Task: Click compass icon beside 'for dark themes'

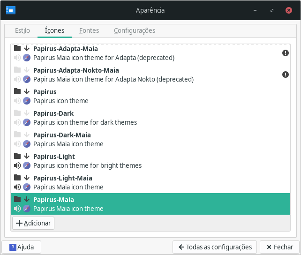Action: [27, 122]
